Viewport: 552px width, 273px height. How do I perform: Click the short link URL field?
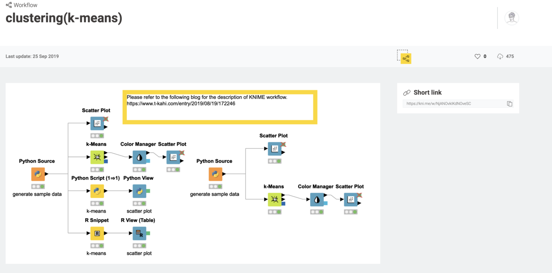point(459,104)
